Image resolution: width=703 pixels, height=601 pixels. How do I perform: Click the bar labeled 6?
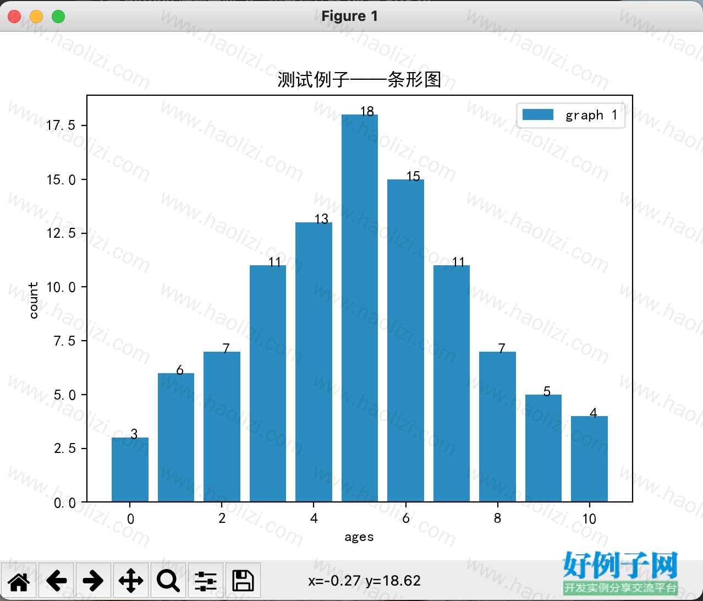pyautogui.click(x=176, y=438)
